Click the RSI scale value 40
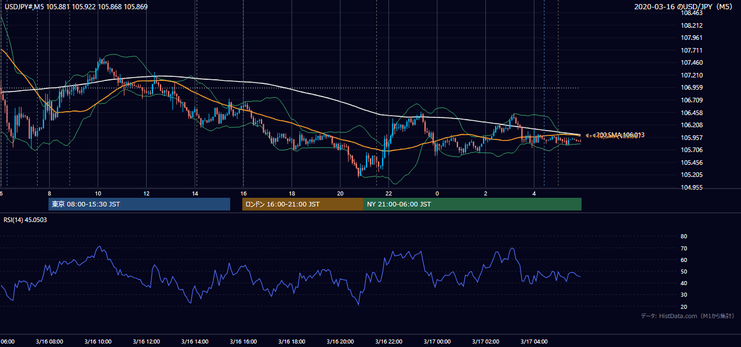This screenshot has width=741, height=347. pyautogui.click(x=684, y=283)
